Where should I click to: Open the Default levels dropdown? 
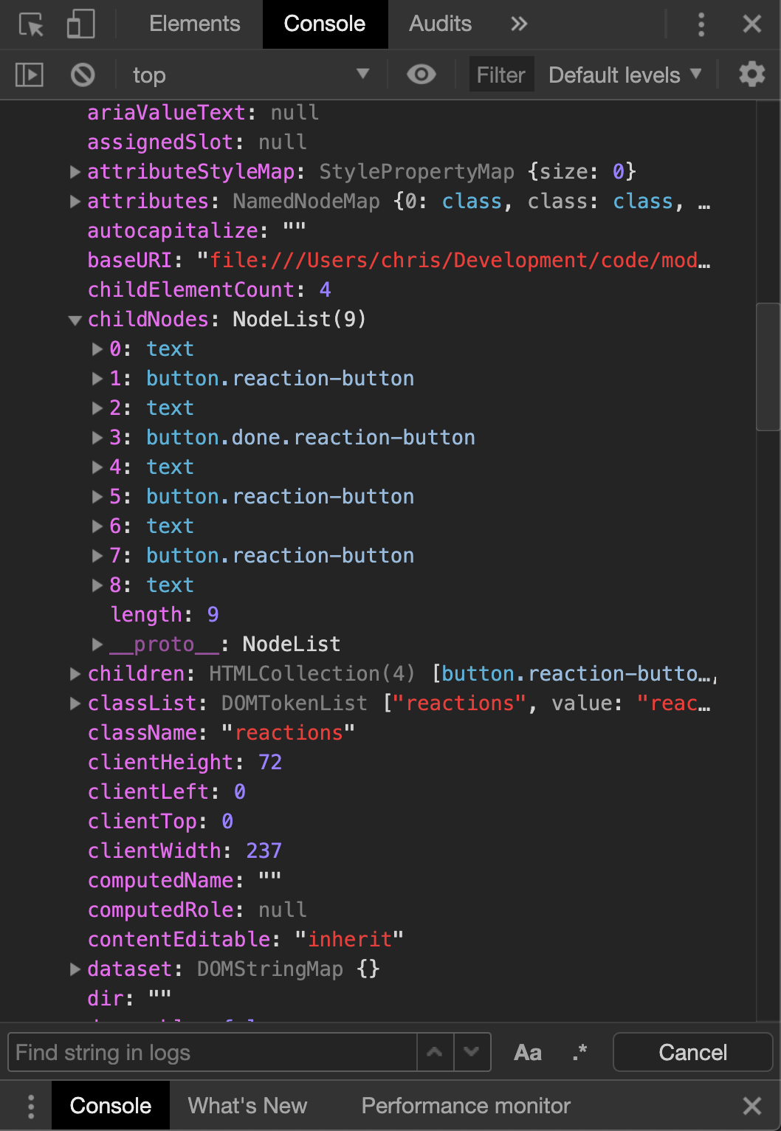(624, 74)
